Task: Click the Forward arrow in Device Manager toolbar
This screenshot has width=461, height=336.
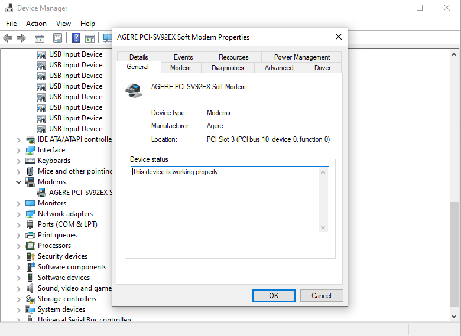Action: coord(21,38)
